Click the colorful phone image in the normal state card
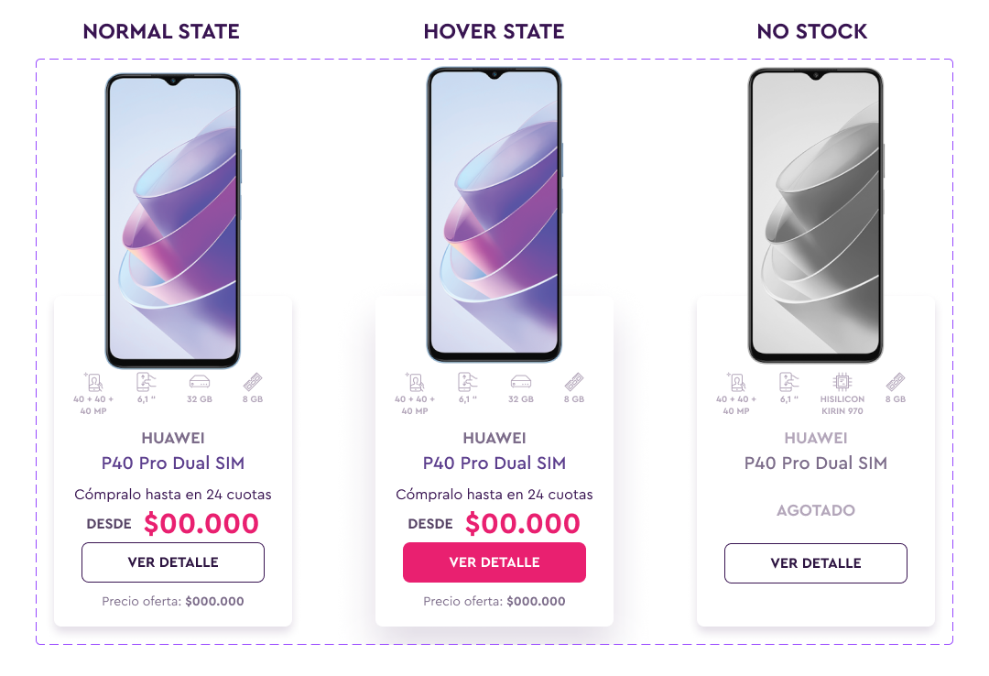Screen dimensions: 989x676 click(x=173, y=221)
